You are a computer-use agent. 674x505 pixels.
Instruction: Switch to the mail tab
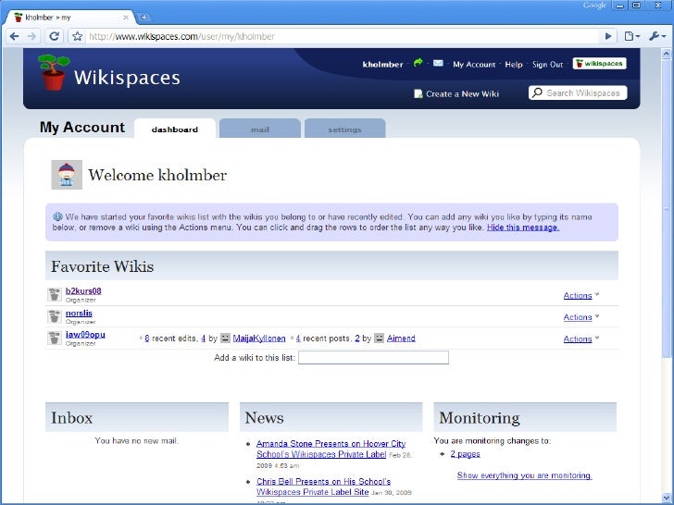(260, 129)
